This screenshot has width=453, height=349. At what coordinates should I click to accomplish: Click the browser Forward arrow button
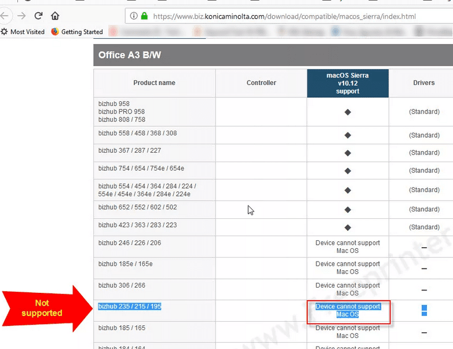click(21, 16)
